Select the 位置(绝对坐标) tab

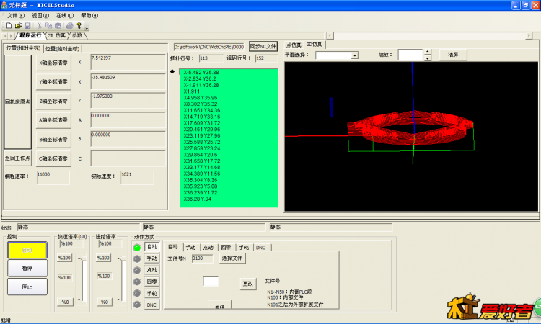pyautogui.click(x=63, y=48)
